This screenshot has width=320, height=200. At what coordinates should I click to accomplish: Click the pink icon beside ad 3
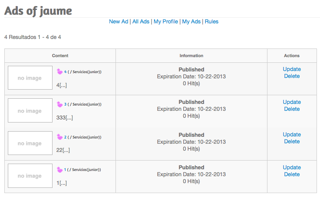pos(59,104)
